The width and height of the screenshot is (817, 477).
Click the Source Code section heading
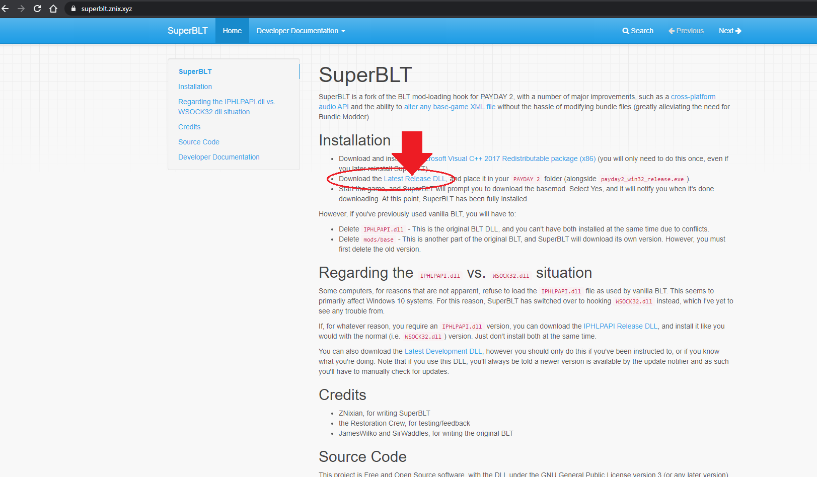362,457
